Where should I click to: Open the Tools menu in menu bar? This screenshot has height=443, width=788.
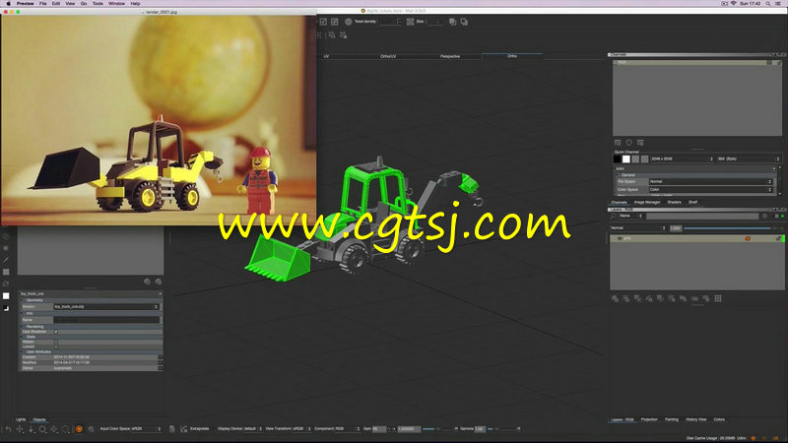pyautogui.click(x=98, y=4)
